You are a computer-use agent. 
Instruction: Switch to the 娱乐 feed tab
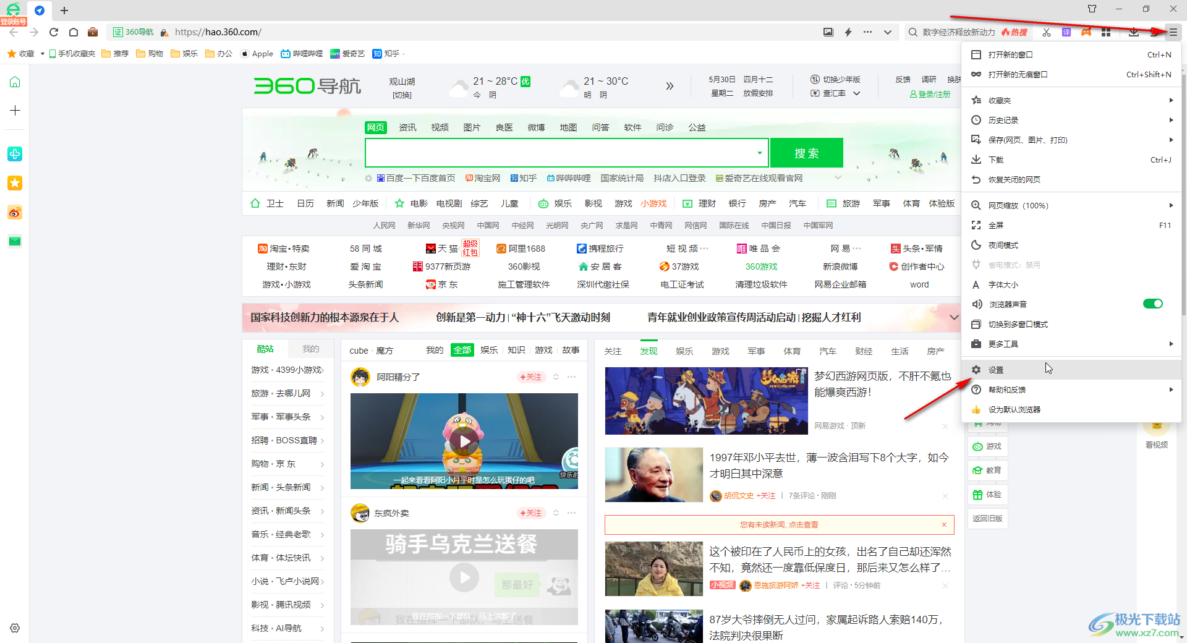[684, 351]
